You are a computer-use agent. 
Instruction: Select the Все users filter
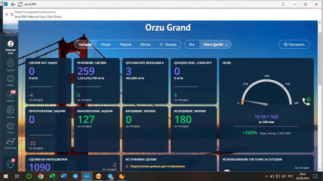(192, 45)
